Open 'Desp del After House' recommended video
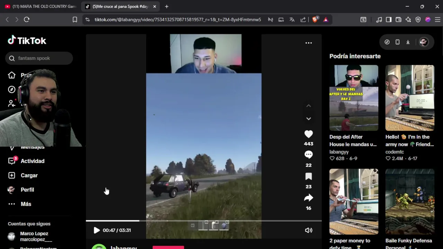Image resolution: width=443 pixels, height=249 pixels. [354, 98]
